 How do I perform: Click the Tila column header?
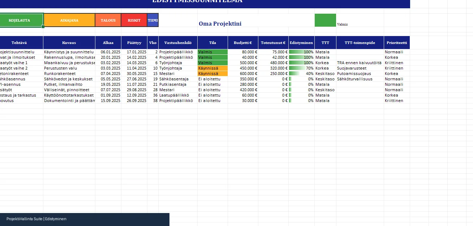tap(212, 43)
